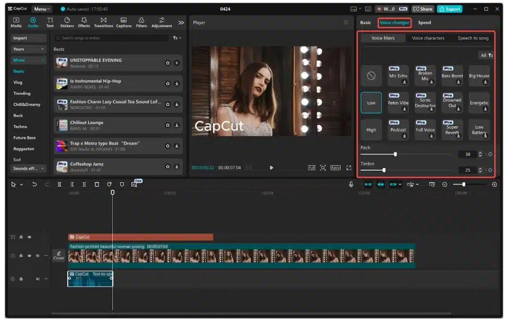Click the Cover button on video track
The image size is (507, 319).
point(58,255)
